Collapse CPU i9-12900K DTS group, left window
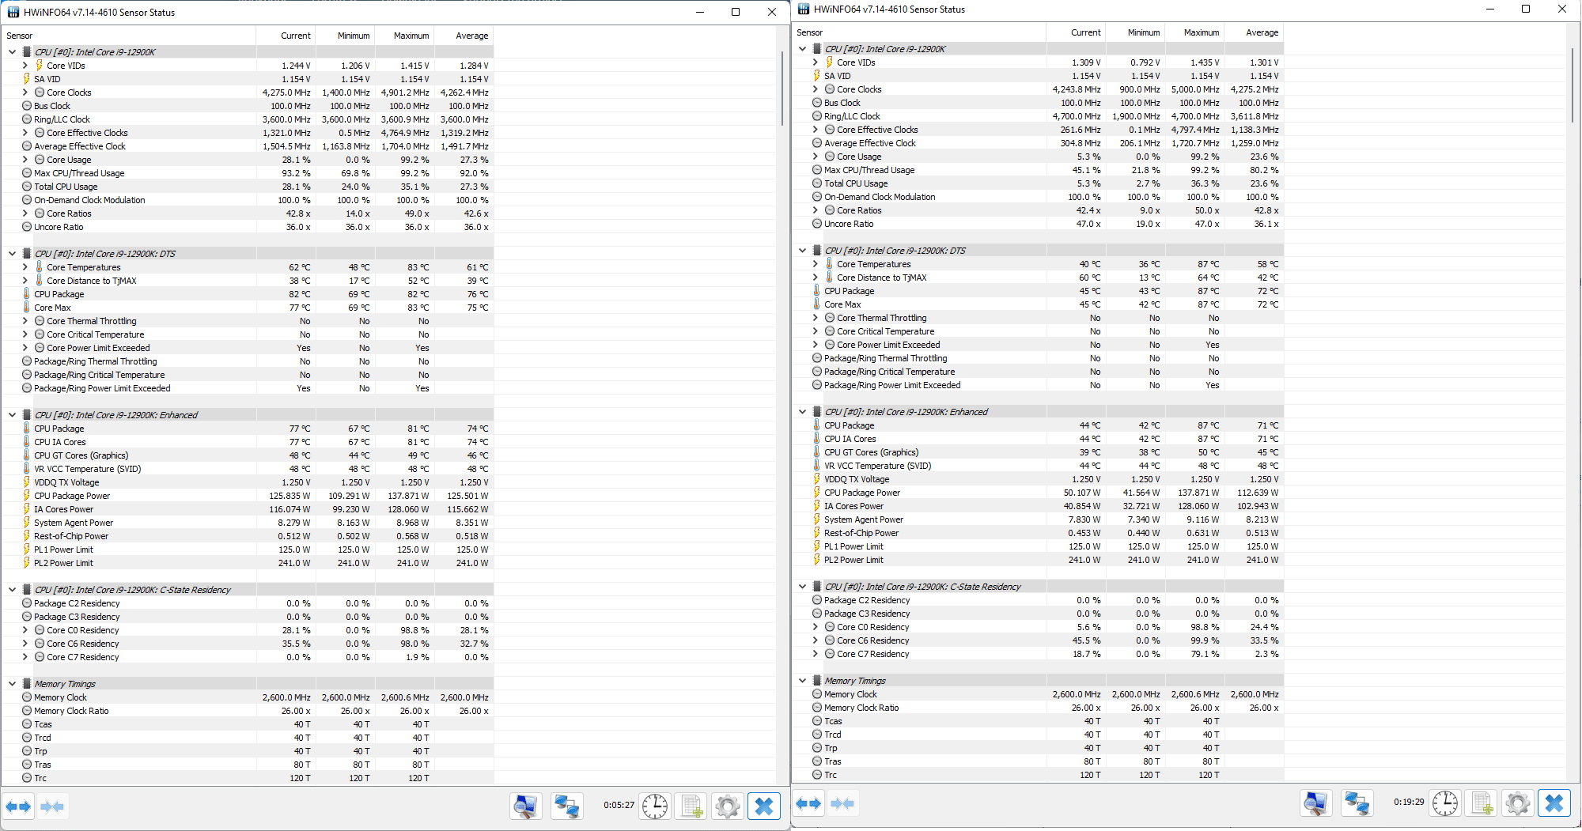 tap(12, 254)
